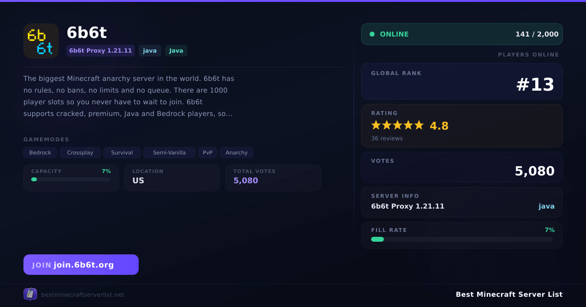Click the Fill Rate progress bar
The image size is (586, 307).
tap(462, 239)
